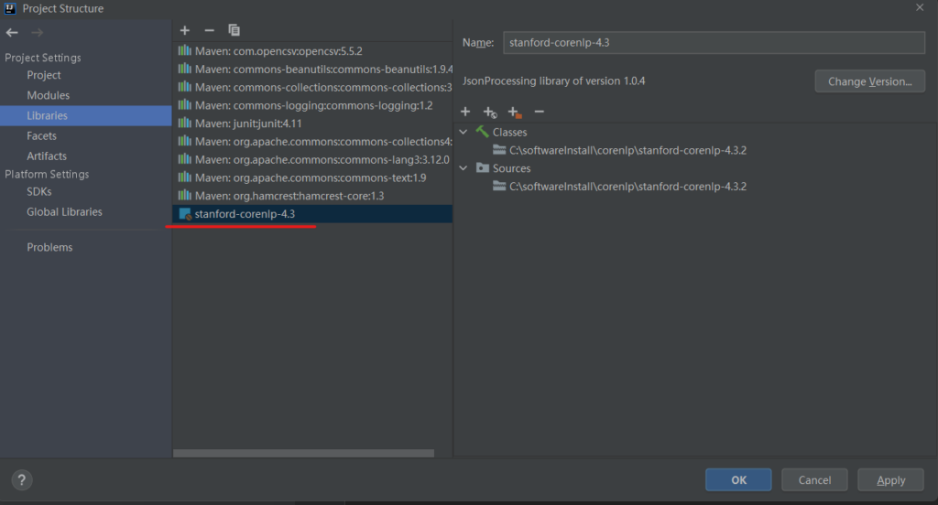This screenshot has height=505, width=938.
Task: Click the exclude roots icon with red marker
Action: coord(515,112)
